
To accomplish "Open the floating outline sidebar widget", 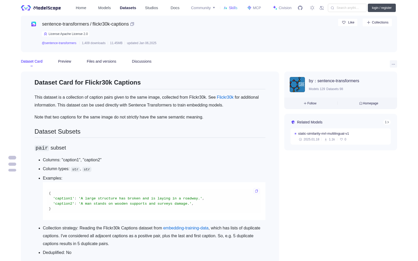I will 12,164.
